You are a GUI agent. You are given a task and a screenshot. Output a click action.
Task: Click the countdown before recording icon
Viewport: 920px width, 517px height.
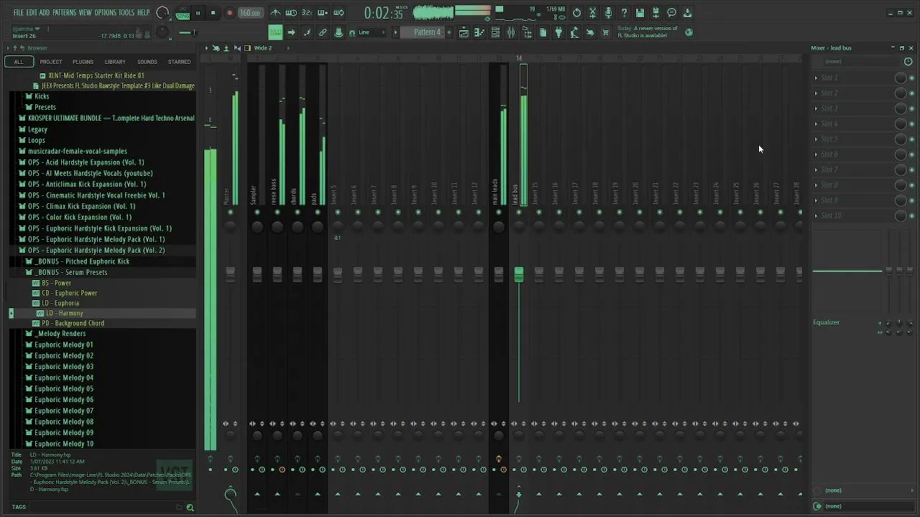pyautogui.click(x=307, y=13)
